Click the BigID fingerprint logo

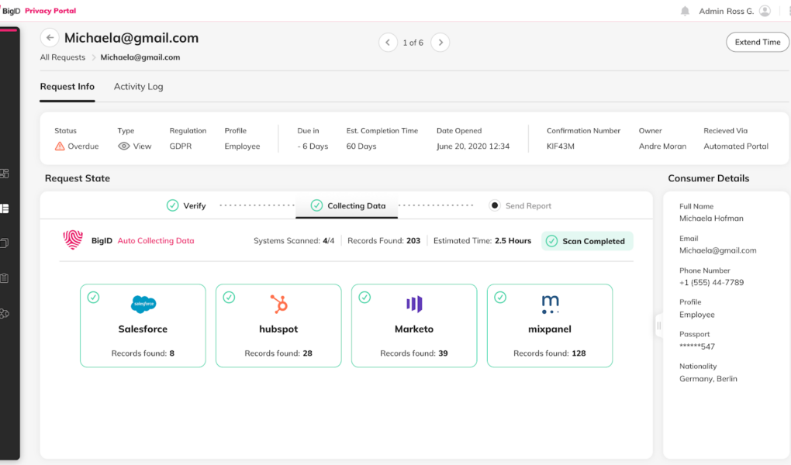click(x=73, y=240)
